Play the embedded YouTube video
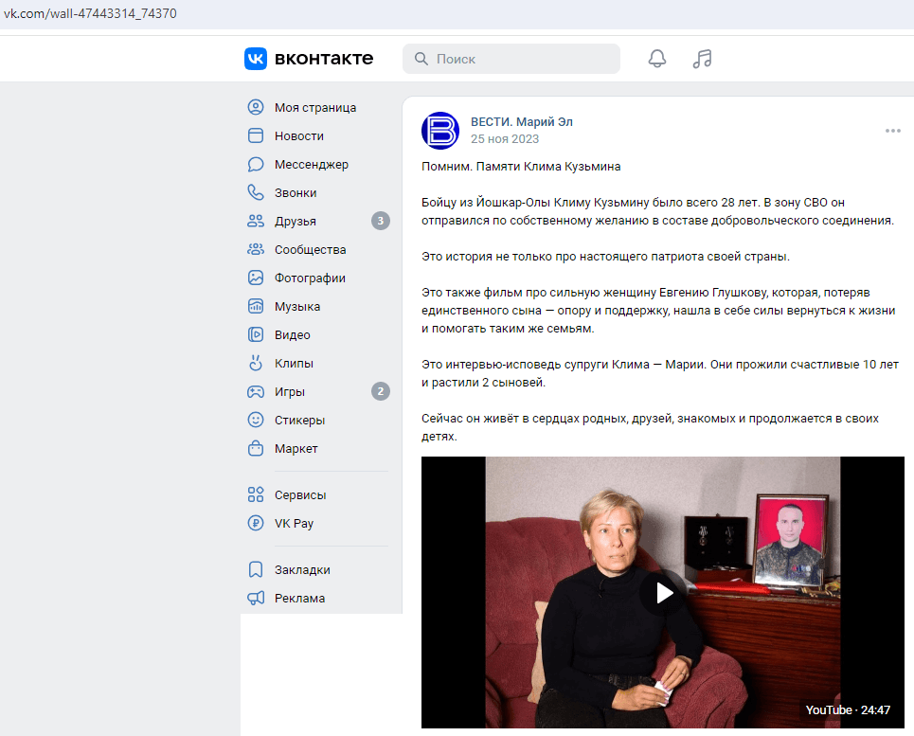Image resolution: width=914 pixels, height=736 pixels. (x=663, y=593)
